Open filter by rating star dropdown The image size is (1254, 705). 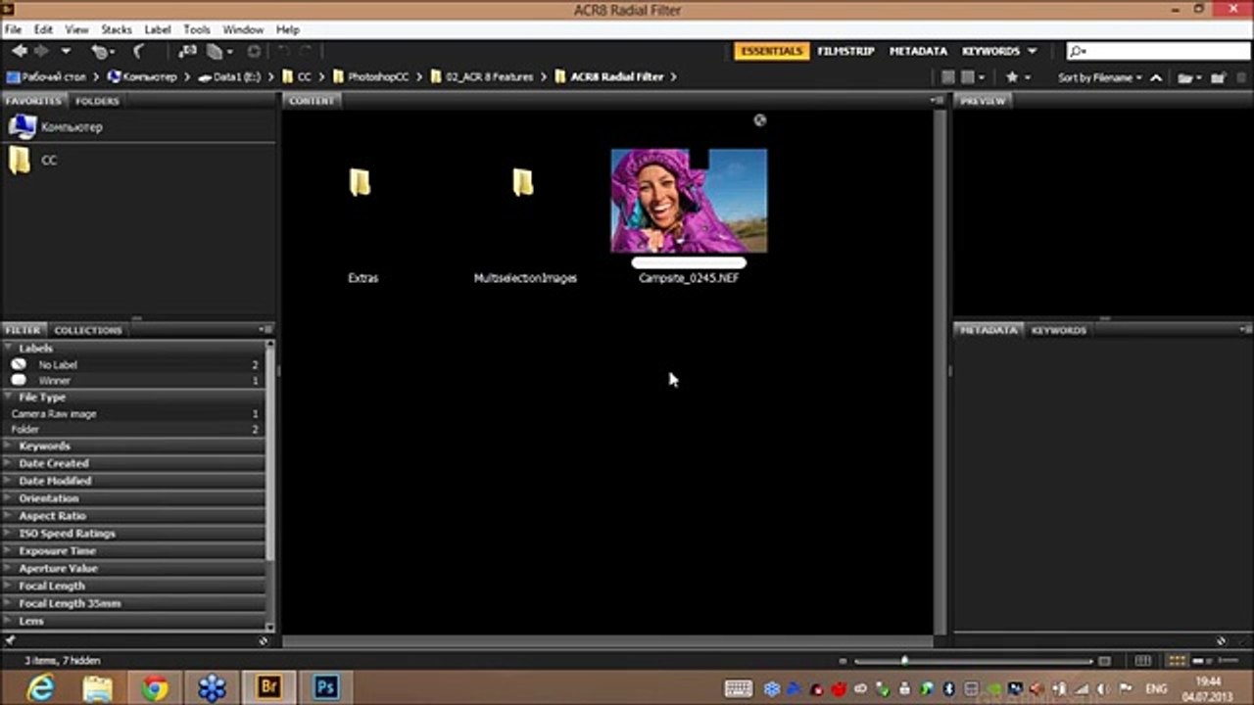tap(1018, 77)
